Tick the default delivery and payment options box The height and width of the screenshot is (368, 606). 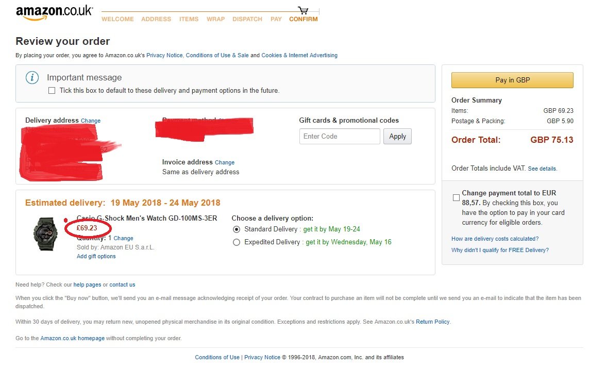point(52,91)
